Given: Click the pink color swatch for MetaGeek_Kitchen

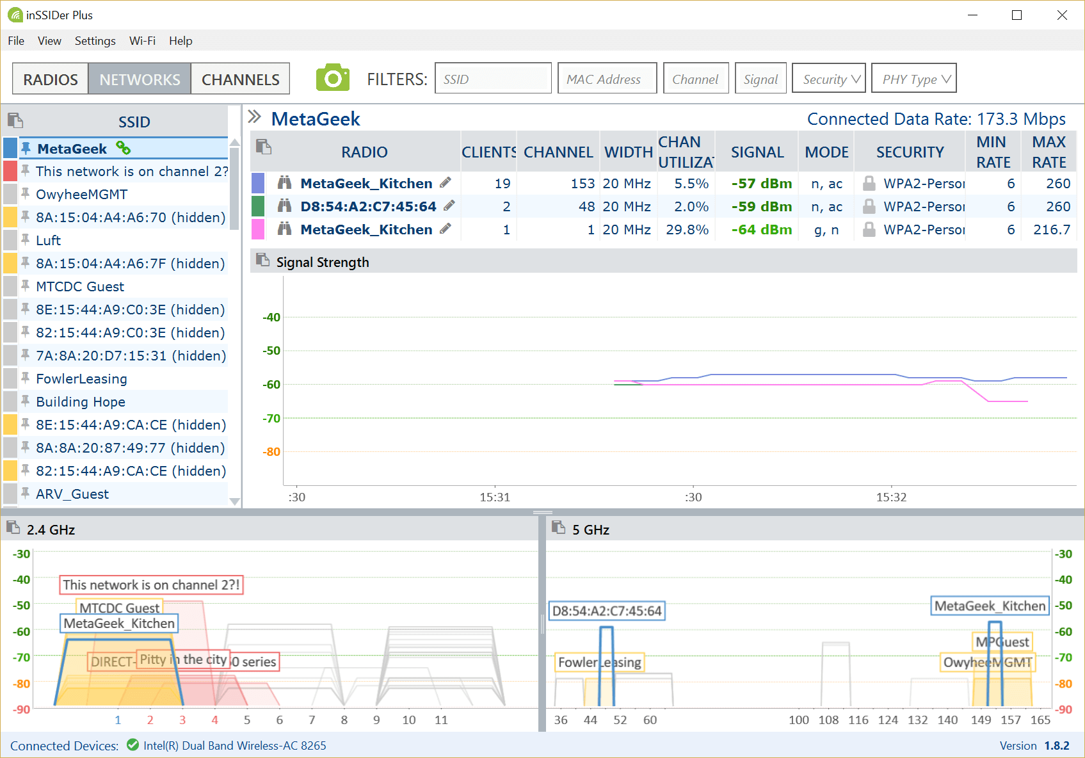Looking at the screenshot, I should [x=258, y=229].
